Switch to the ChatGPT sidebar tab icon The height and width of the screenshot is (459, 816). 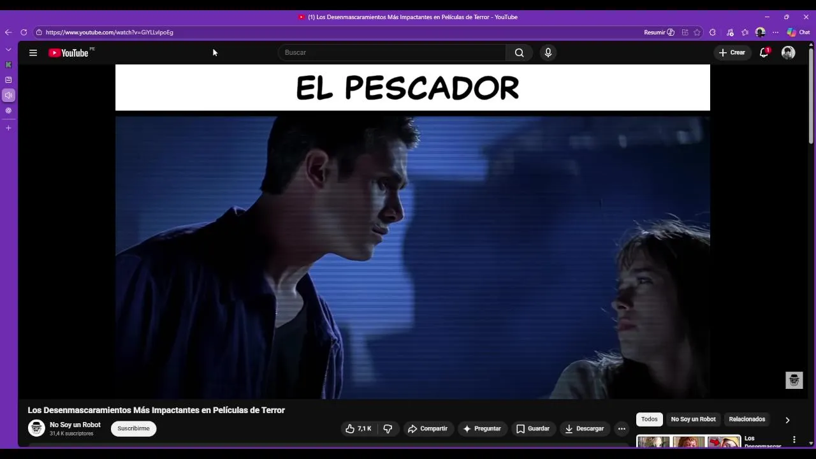click(x=8, y=111)
